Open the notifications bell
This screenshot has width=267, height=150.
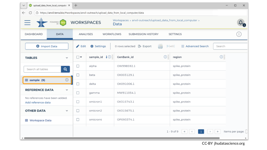241,22
